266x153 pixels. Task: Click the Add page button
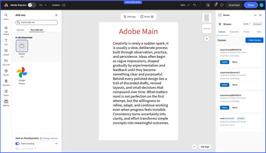pyautogui.click(x=205, y=147)
